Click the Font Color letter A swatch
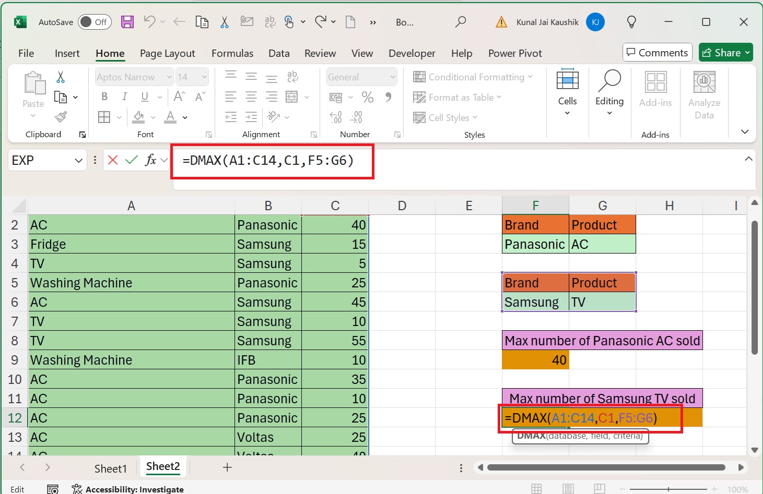Image resolution: width=763 pixels, height=494 pixels. pyautogui.click(x=170, y=117)
